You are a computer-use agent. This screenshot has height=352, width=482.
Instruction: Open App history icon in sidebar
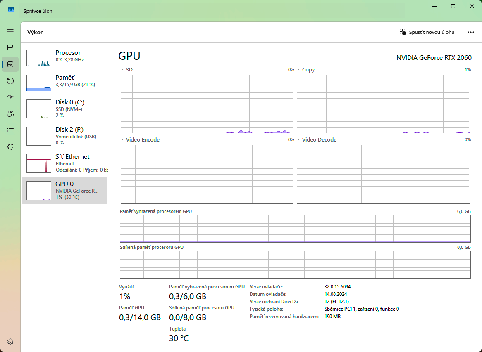coord(10,81)
